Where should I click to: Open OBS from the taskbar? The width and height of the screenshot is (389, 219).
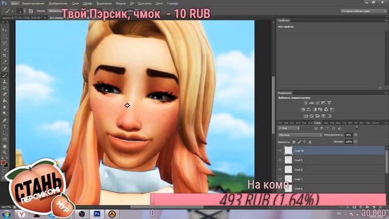pos(82,214)
